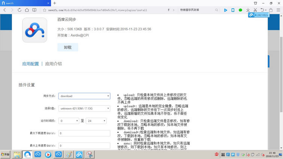
Task: Click the 最大上传速度 input field
Action: tap(84, 145)
